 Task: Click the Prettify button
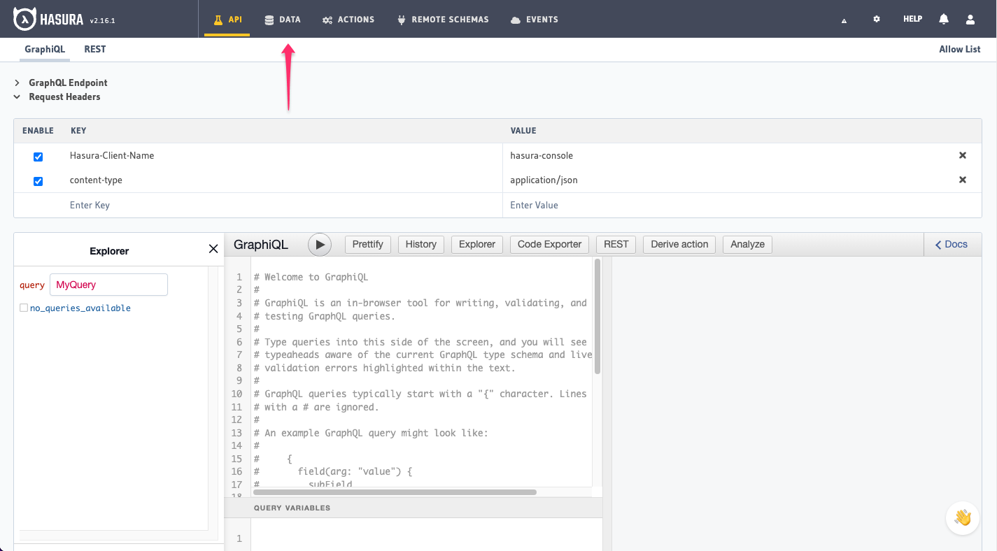tap(367, 244)
